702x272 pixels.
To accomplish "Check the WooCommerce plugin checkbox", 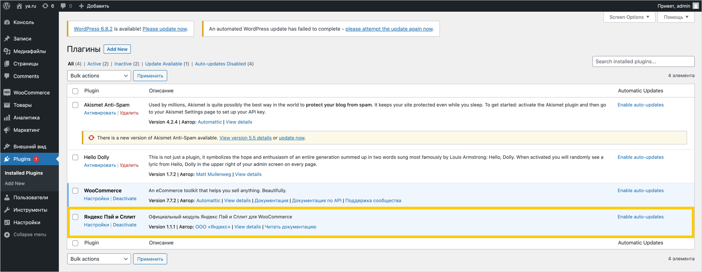I will [75, 191].
